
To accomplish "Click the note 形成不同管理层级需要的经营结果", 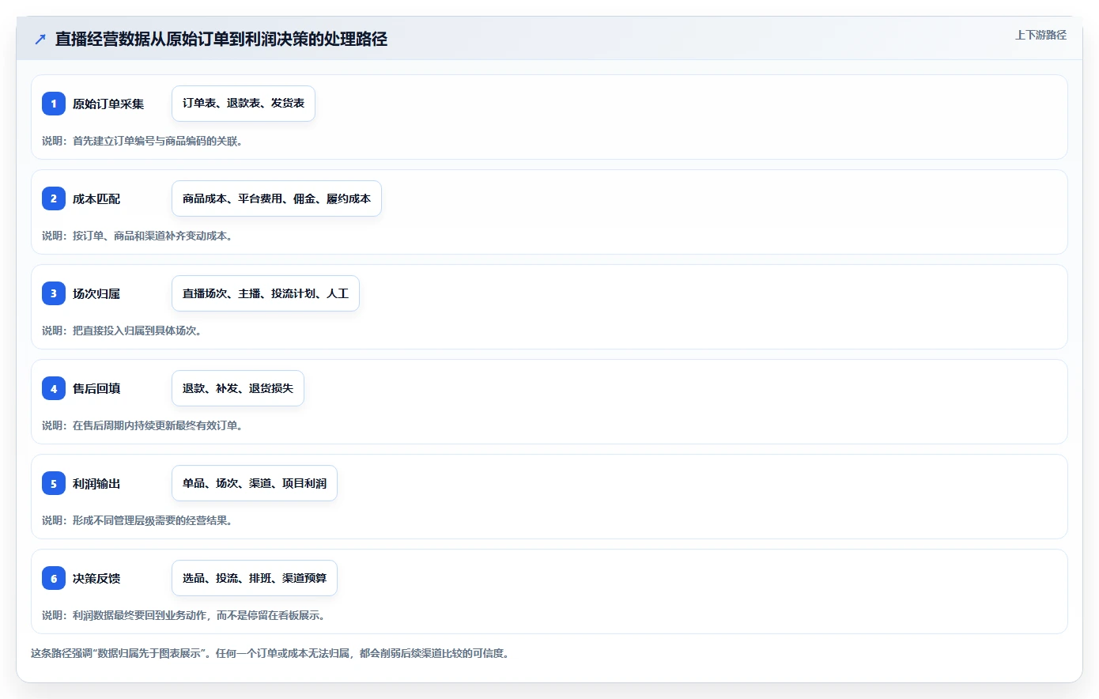I will coord(138,520).
